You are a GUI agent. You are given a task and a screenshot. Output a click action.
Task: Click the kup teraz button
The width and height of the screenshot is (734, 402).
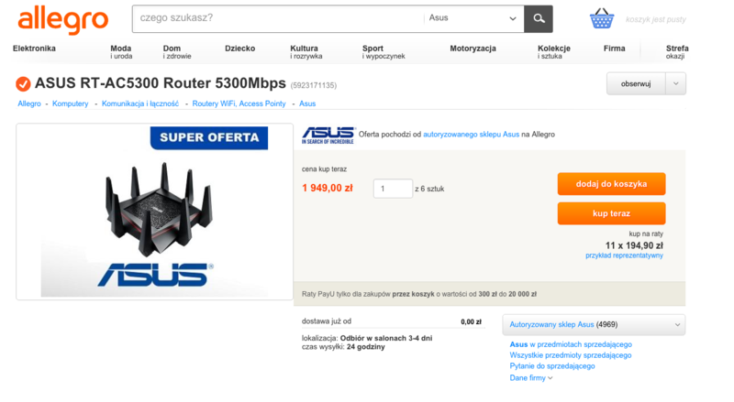[611, 213]
